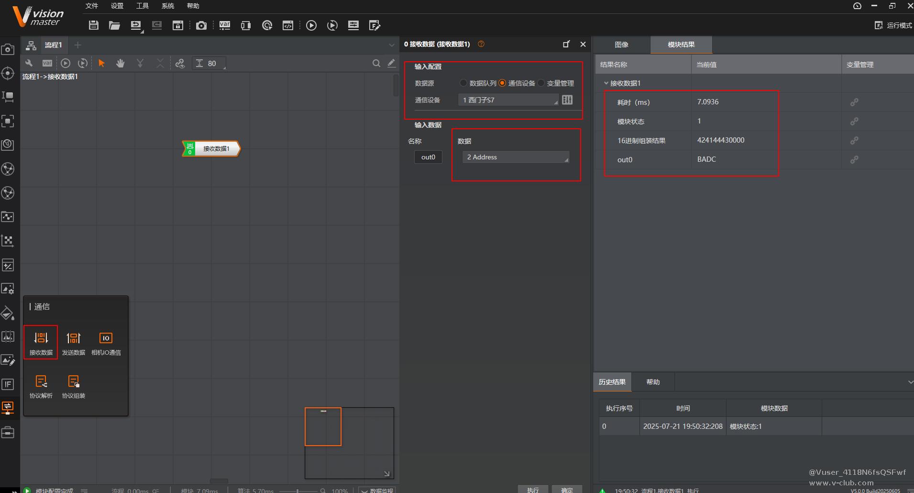This screenshot has width=914, height=493.
Task: Switch to 运行模式 run mode
Action: tap(893, 25)
